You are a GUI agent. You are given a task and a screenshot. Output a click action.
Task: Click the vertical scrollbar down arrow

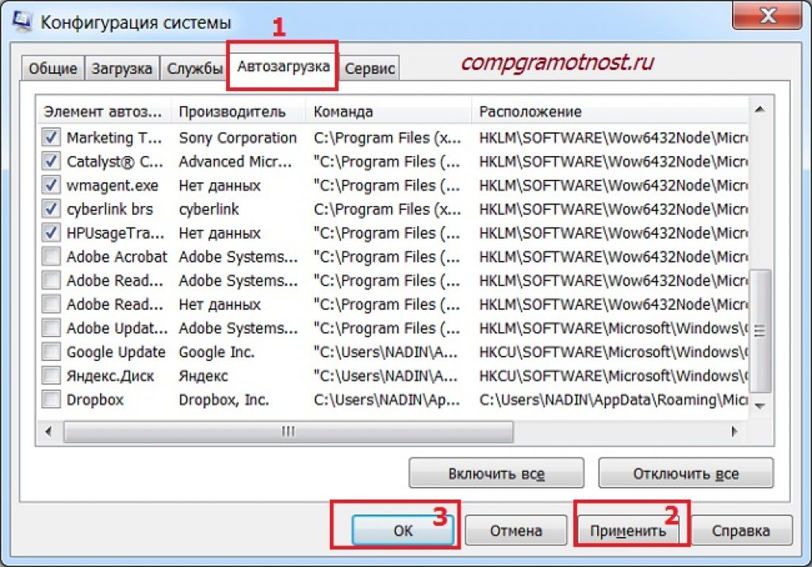[760, 406]
